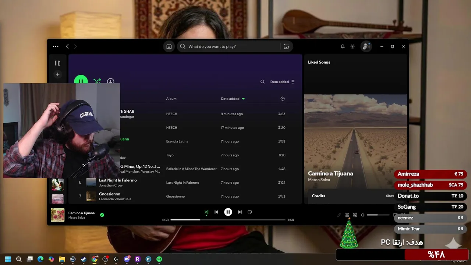Open Steam from the taskbar
The height and width of the screenshot is (265, 471).
tap(84, 259)
